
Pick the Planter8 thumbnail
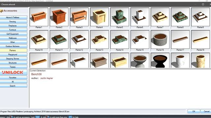click(180, 17)
